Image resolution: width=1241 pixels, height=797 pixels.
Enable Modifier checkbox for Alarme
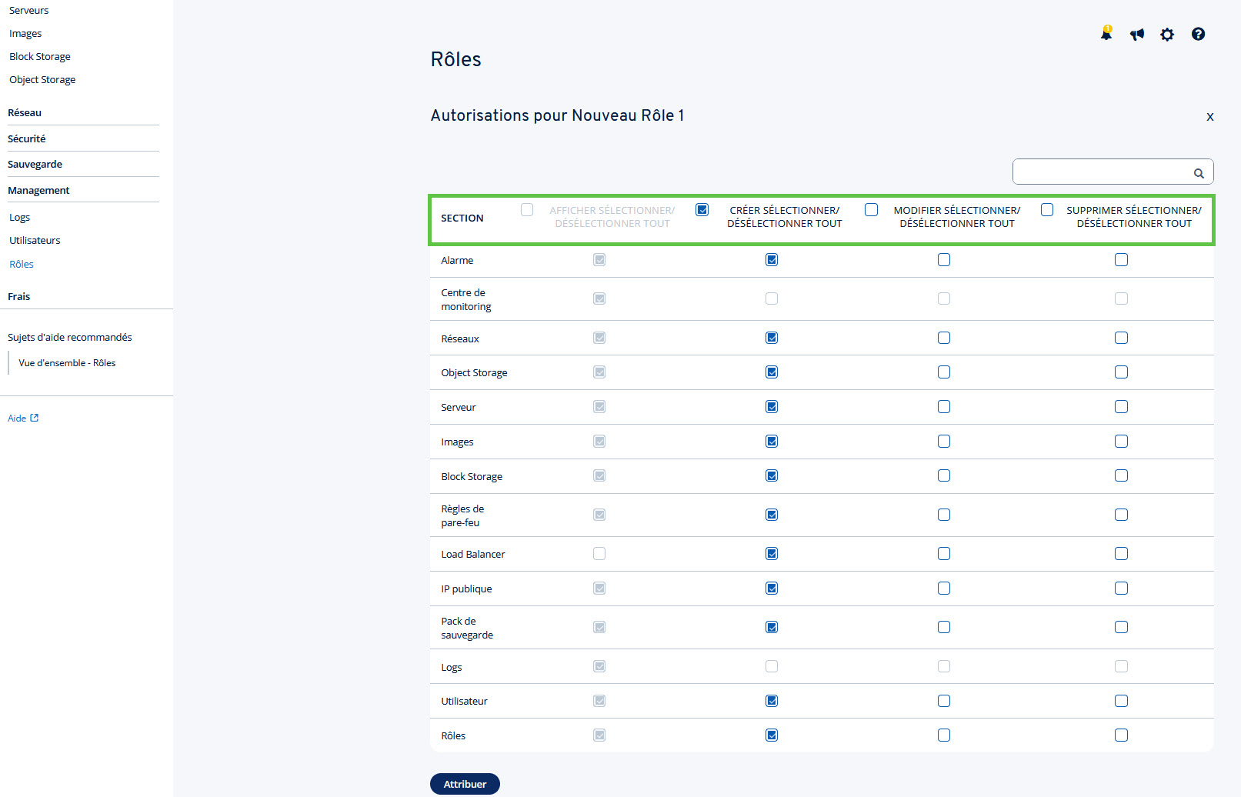944,260
